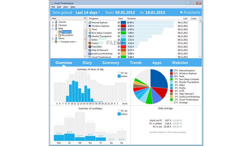The image size is (252, 146).
Task: Click the Editor program icon
Action: (x=90, y=40)
